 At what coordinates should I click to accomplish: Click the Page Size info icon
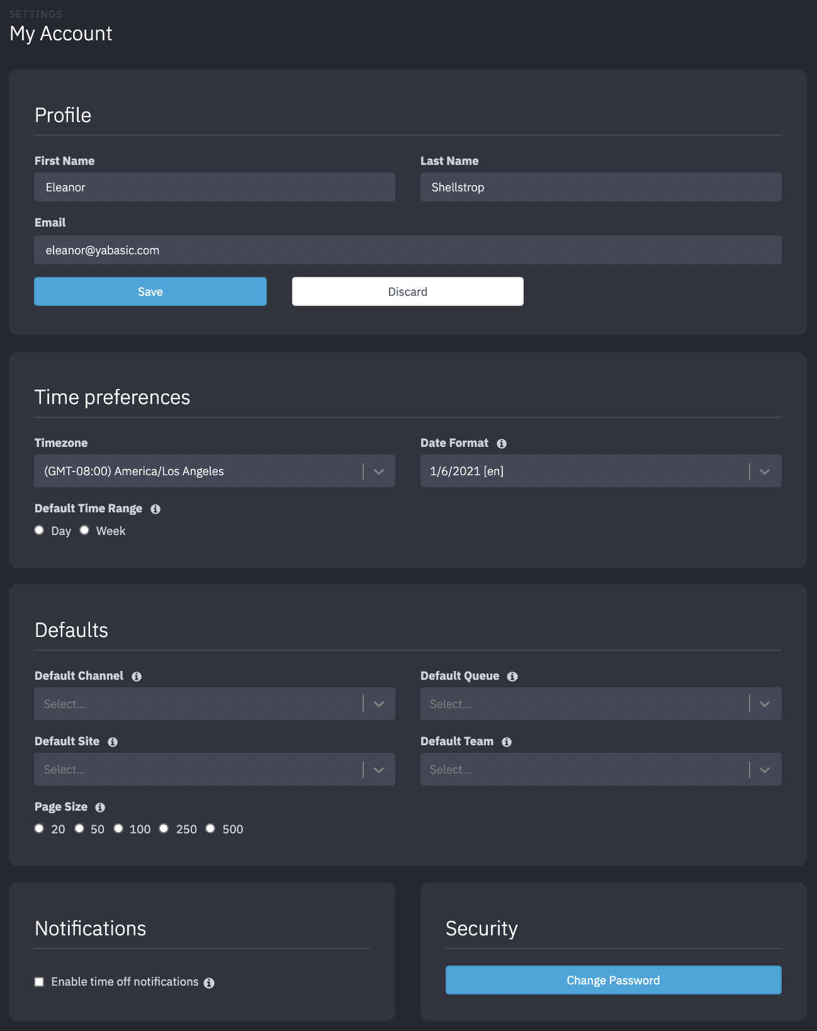coord(100,808)
